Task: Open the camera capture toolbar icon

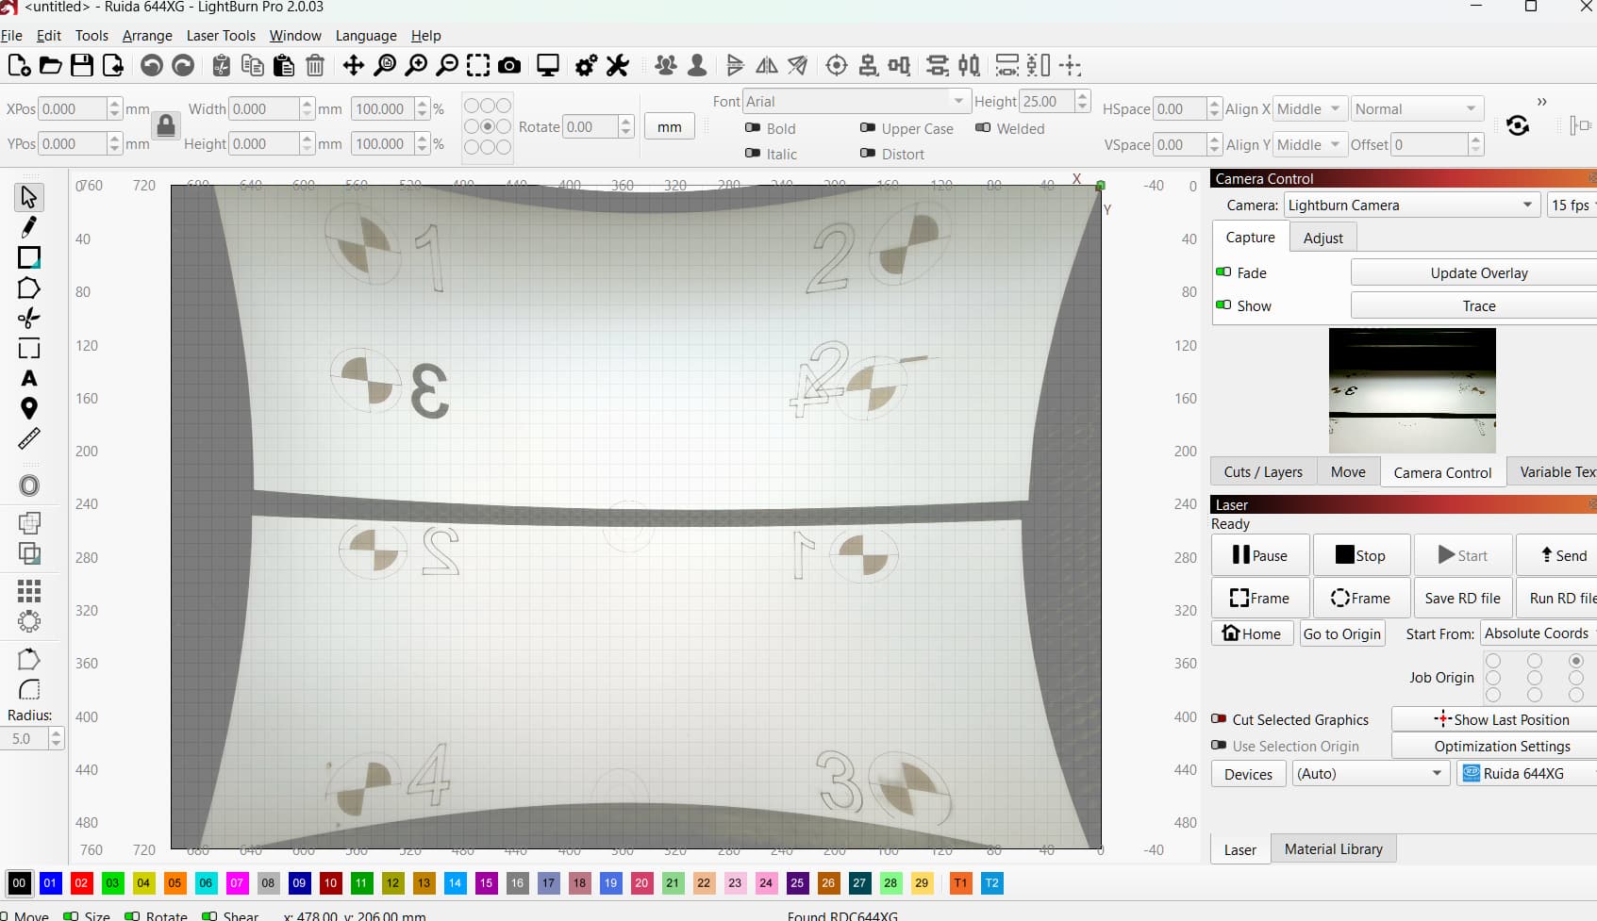Action: (x=509, y=65)
